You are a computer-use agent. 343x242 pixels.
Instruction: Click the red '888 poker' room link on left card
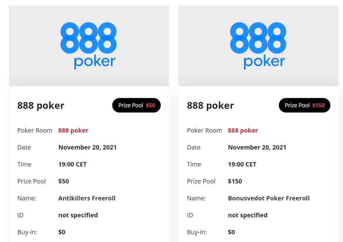[x=73, y=130]
